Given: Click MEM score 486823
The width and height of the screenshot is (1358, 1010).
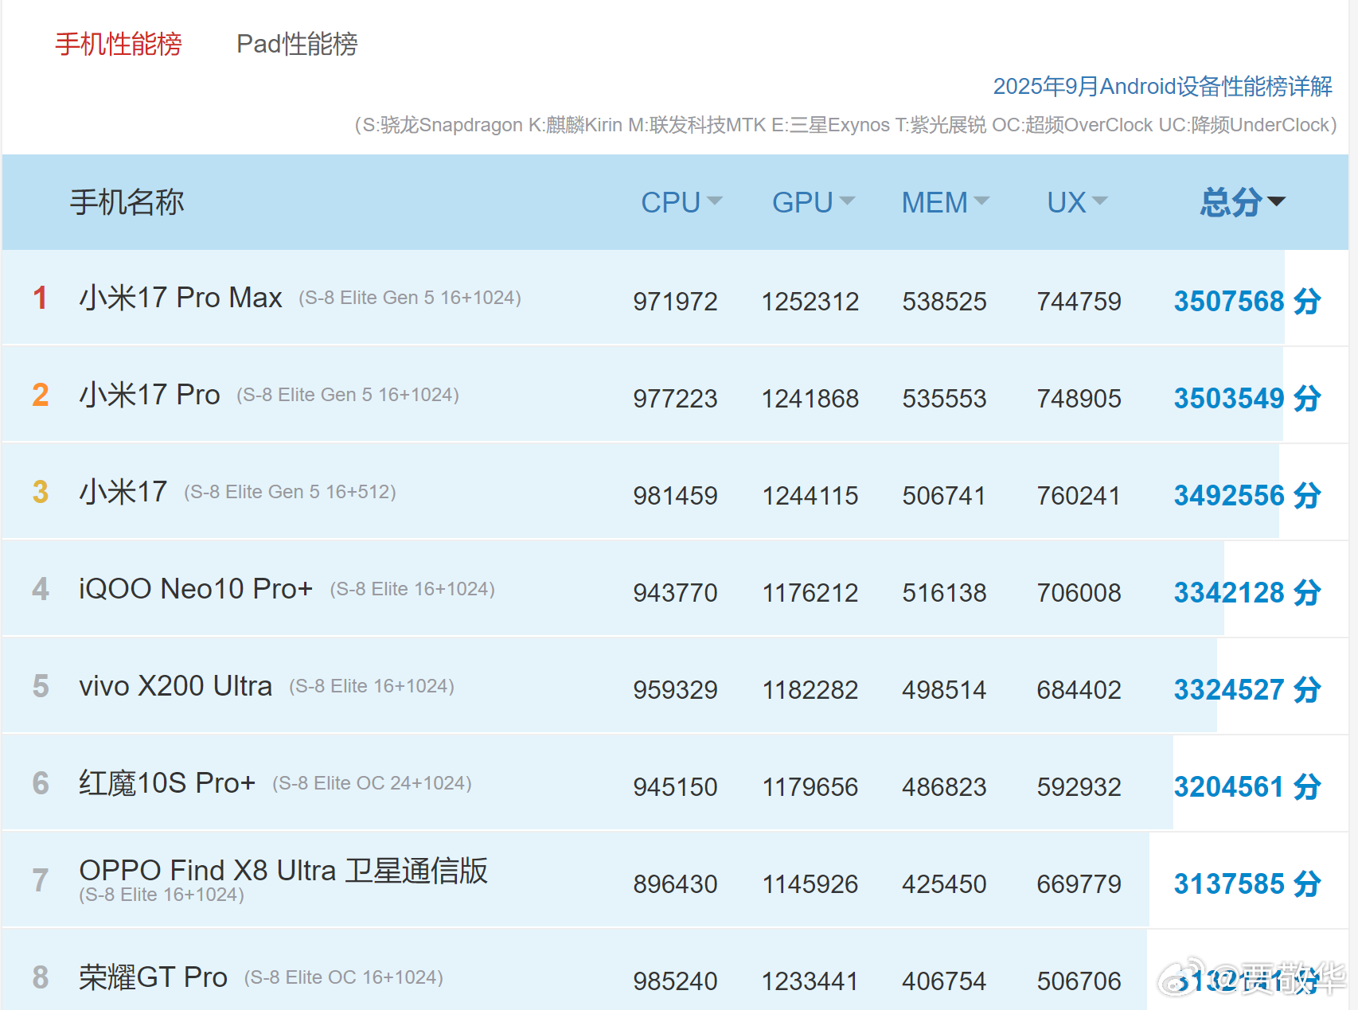Looking at the screenshot, I should (x=944, y=787).
